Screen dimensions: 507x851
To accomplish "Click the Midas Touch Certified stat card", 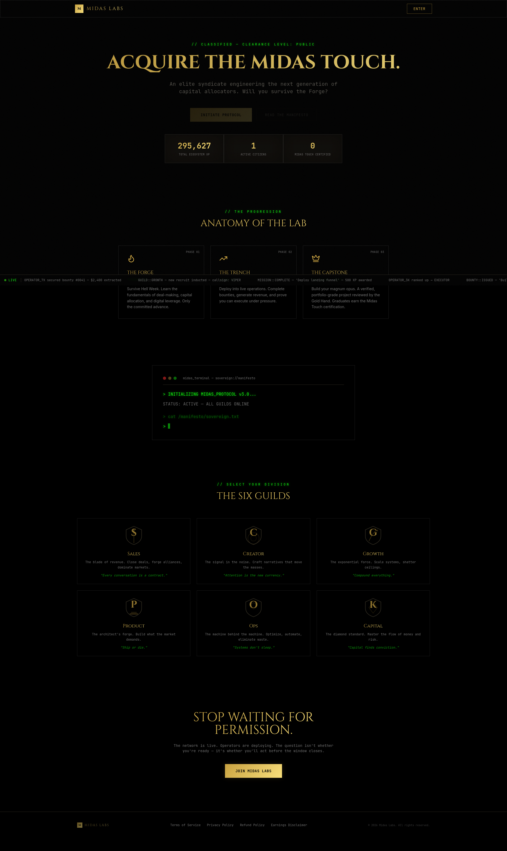I will [x=313, y=149].
